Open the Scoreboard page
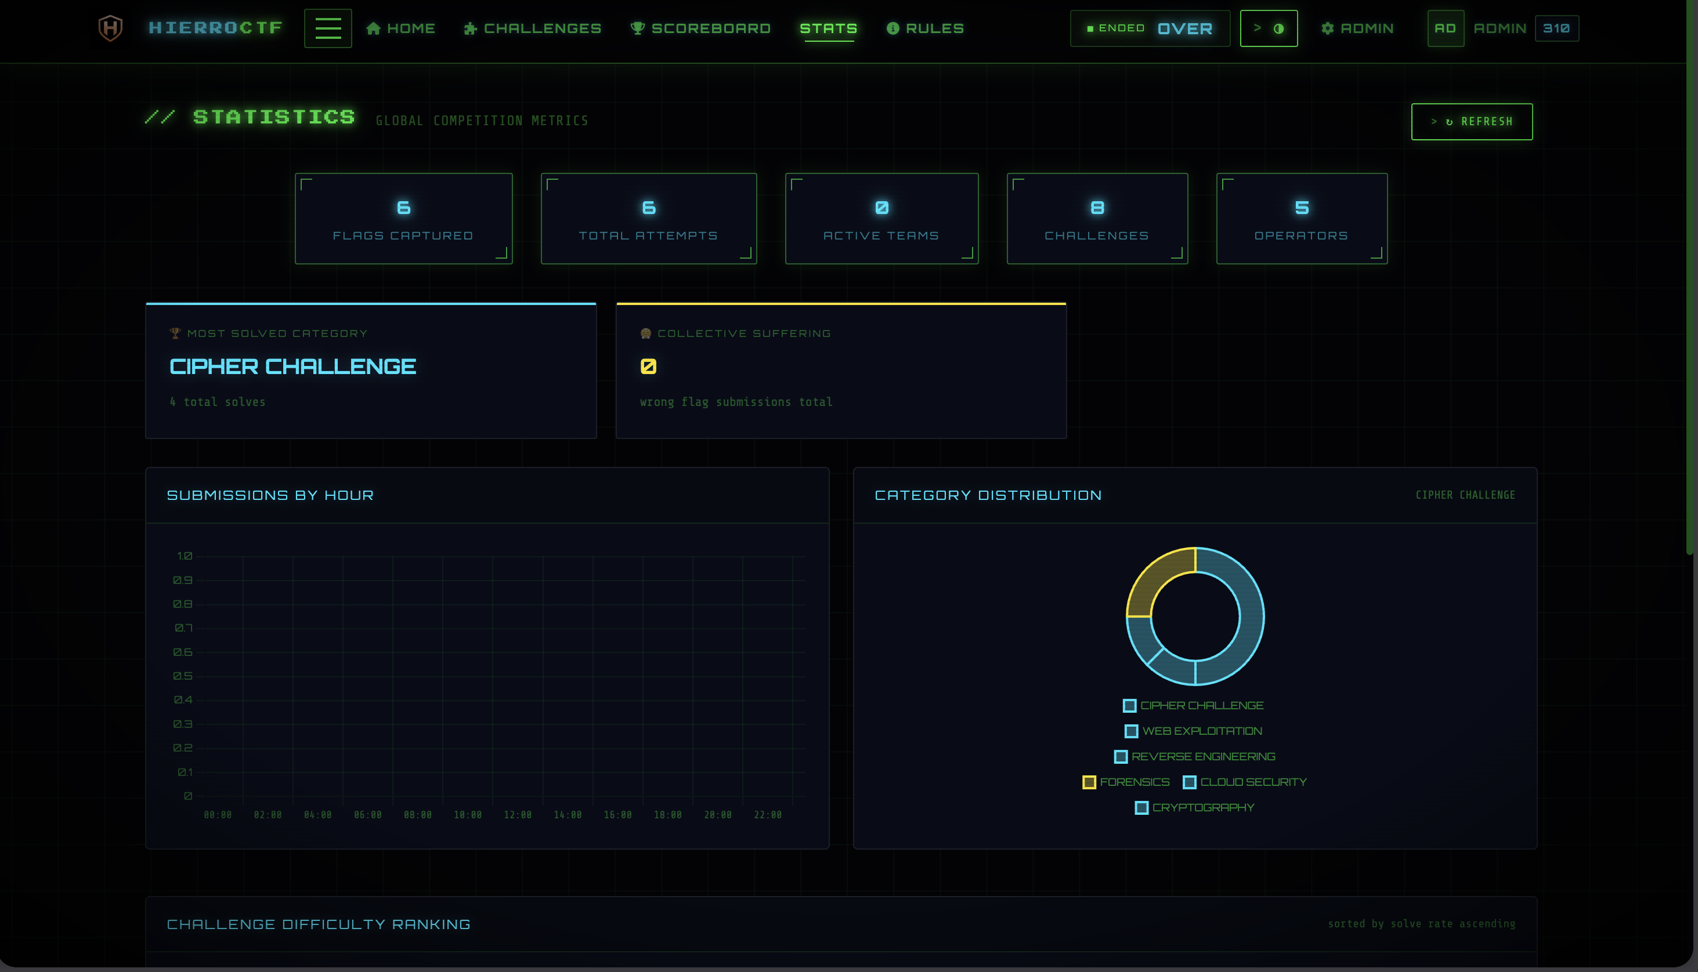 point(700,28)
